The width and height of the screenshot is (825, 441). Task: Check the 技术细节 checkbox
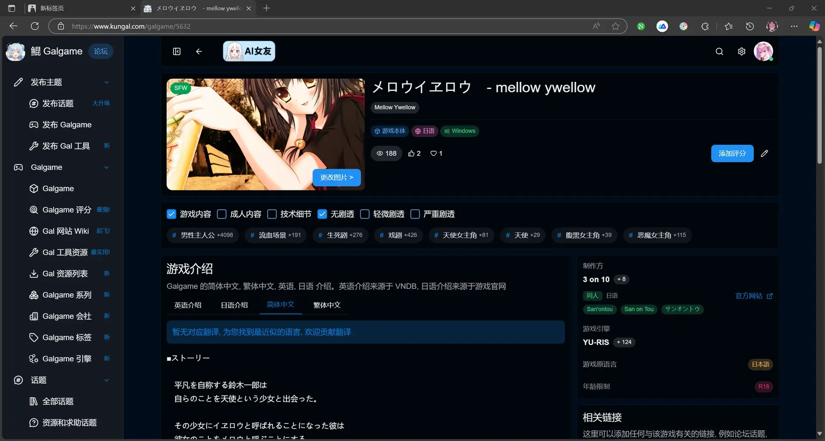pos(272,214)
